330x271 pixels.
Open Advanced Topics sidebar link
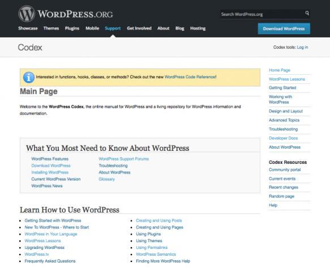284,120
